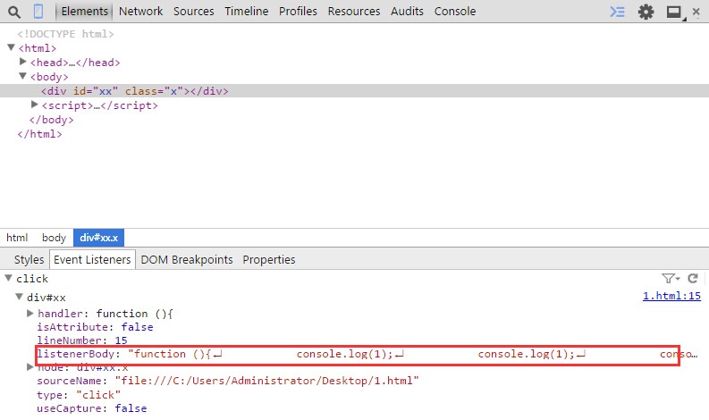
Task: Click the lineNumber value 15
Action: pos(121,340)
